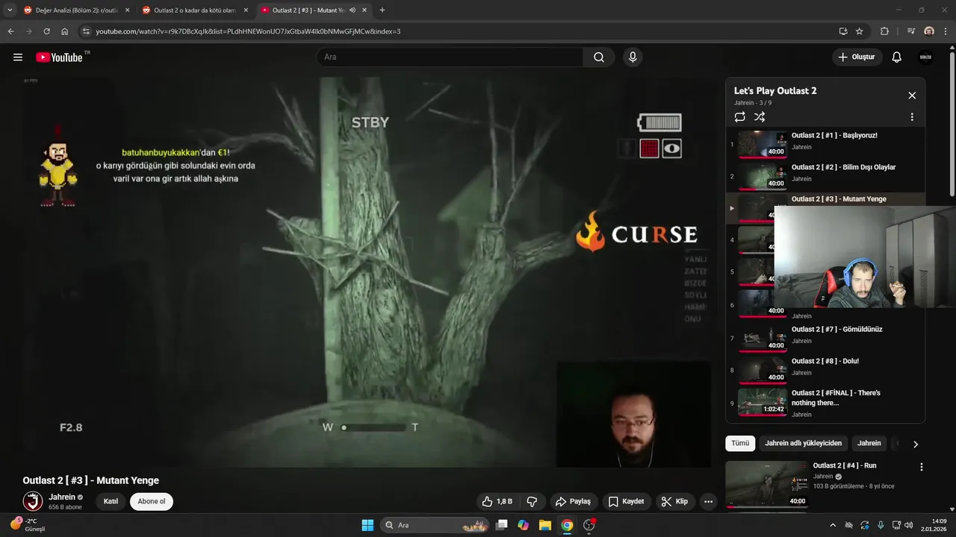The height and width of the screenshot is (537, 956).
Task: Open File Explorer from the taskbar
Action: (x=545, y=525)
